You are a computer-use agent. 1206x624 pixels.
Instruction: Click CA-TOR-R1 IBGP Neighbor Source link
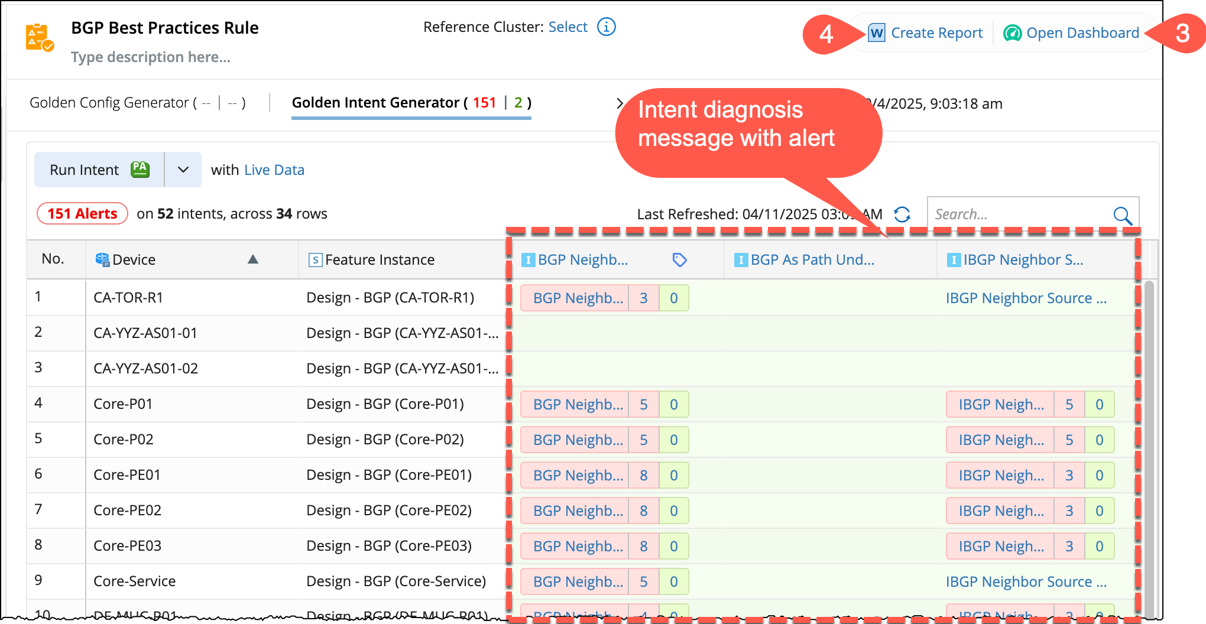tap(1026, 298)
